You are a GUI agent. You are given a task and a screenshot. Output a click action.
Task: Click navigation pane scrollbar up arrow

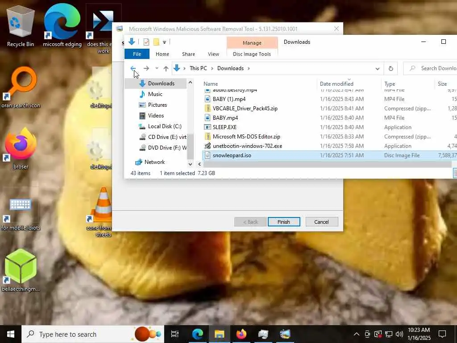coord(190,83)
